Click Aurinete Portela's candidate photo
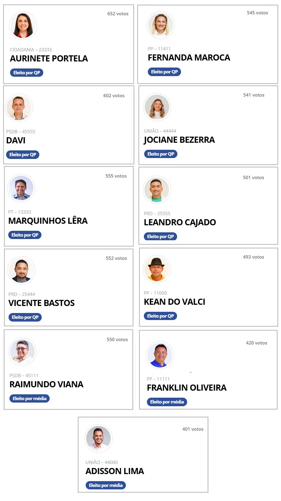The width and height of the screenshot is (281, 501). pyautogui.click(x=23, y=26)
